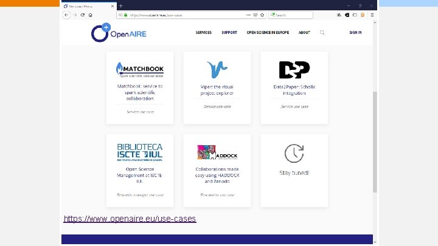Open Viper: the visual project explorer
This screenshot has height=246, width=438.
tap(217, 90)
